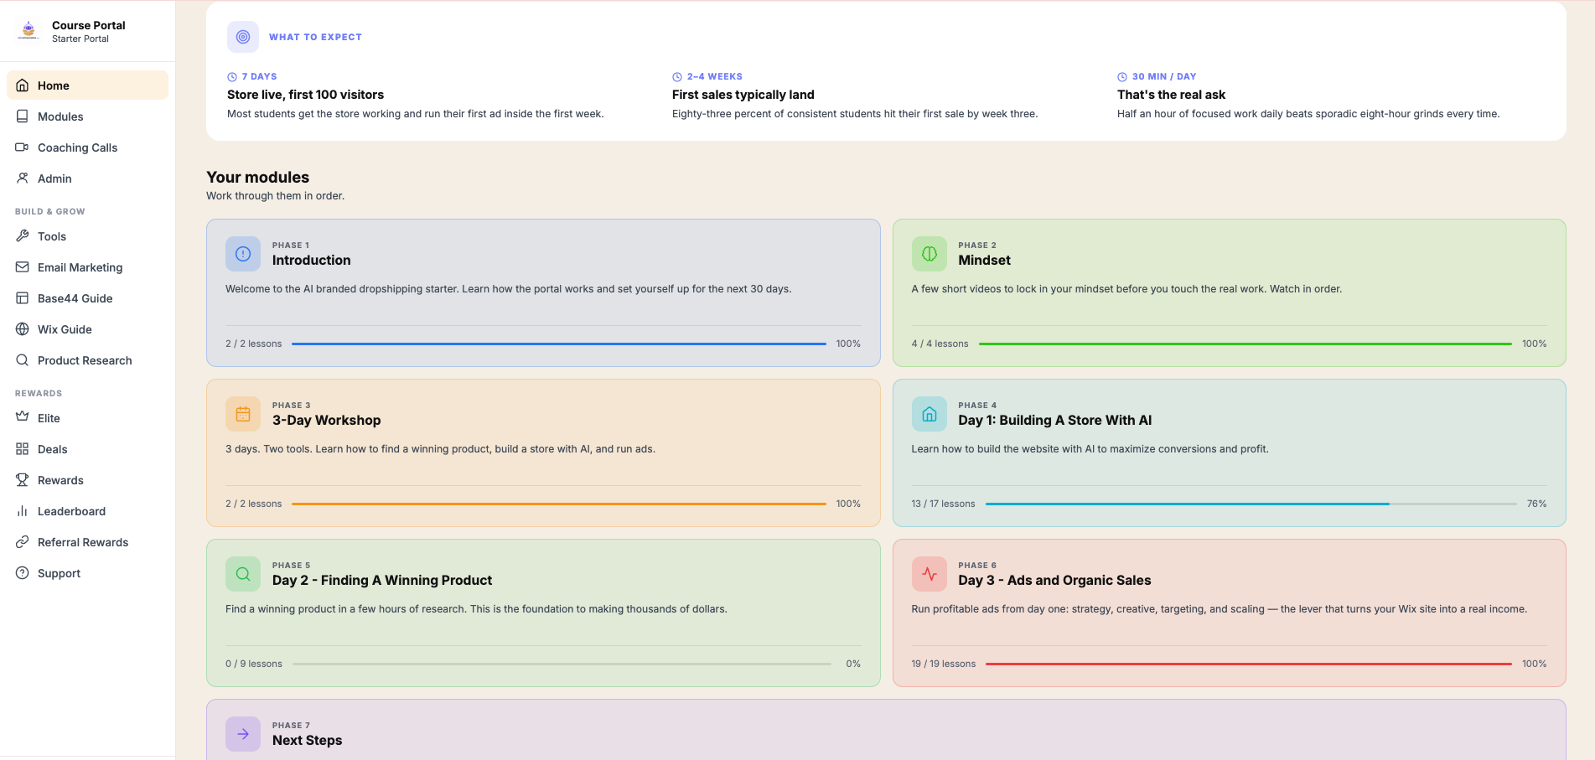1595x760 pixels.
Task: Click the Deals grid icon
Action: 23,449
